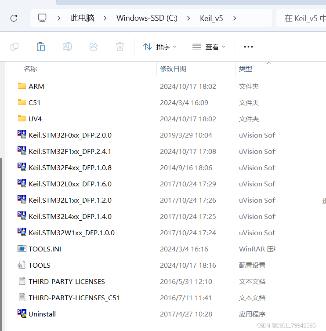326x331 pixels.
Task: Select the UV4 folder name
Action: pos(35,119)
